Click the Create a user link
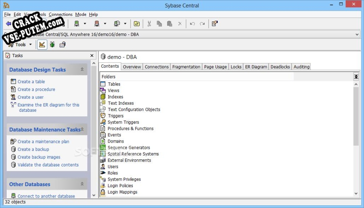 tap(31, 97)
